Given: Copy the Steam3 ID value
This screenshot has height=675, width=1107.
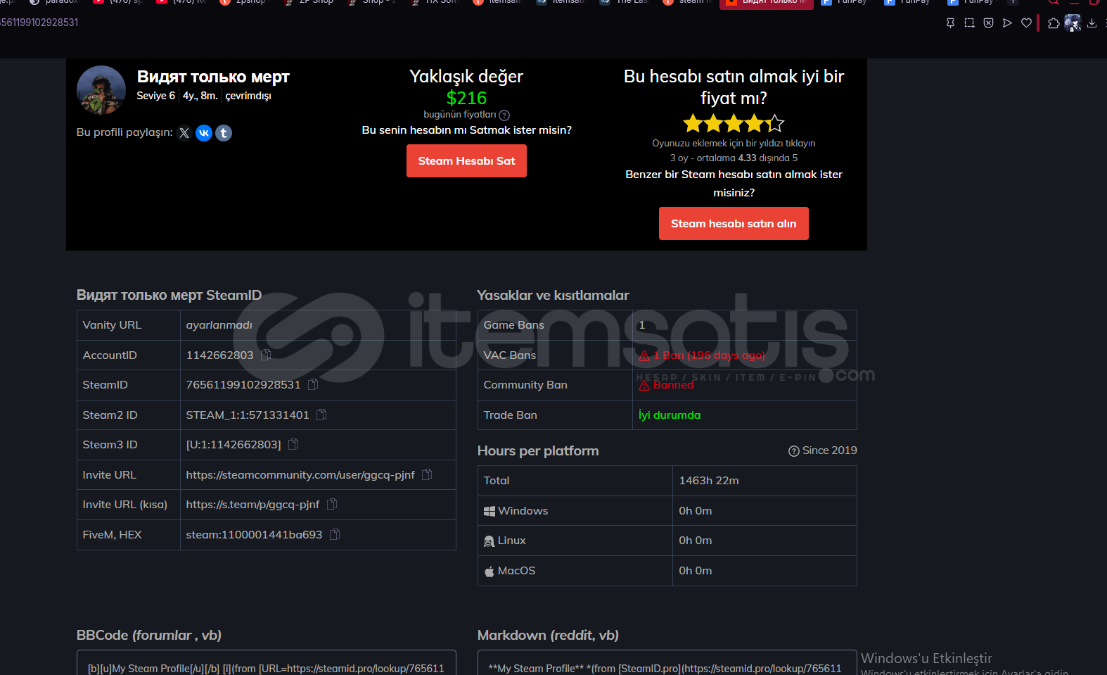Looking at the screenshot, I should [x=293, y=444].
